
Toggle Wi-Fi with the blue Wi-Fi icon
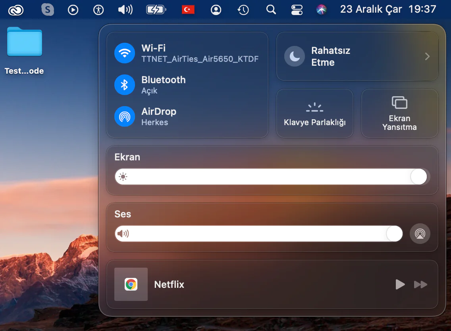[x=125, y=53]
